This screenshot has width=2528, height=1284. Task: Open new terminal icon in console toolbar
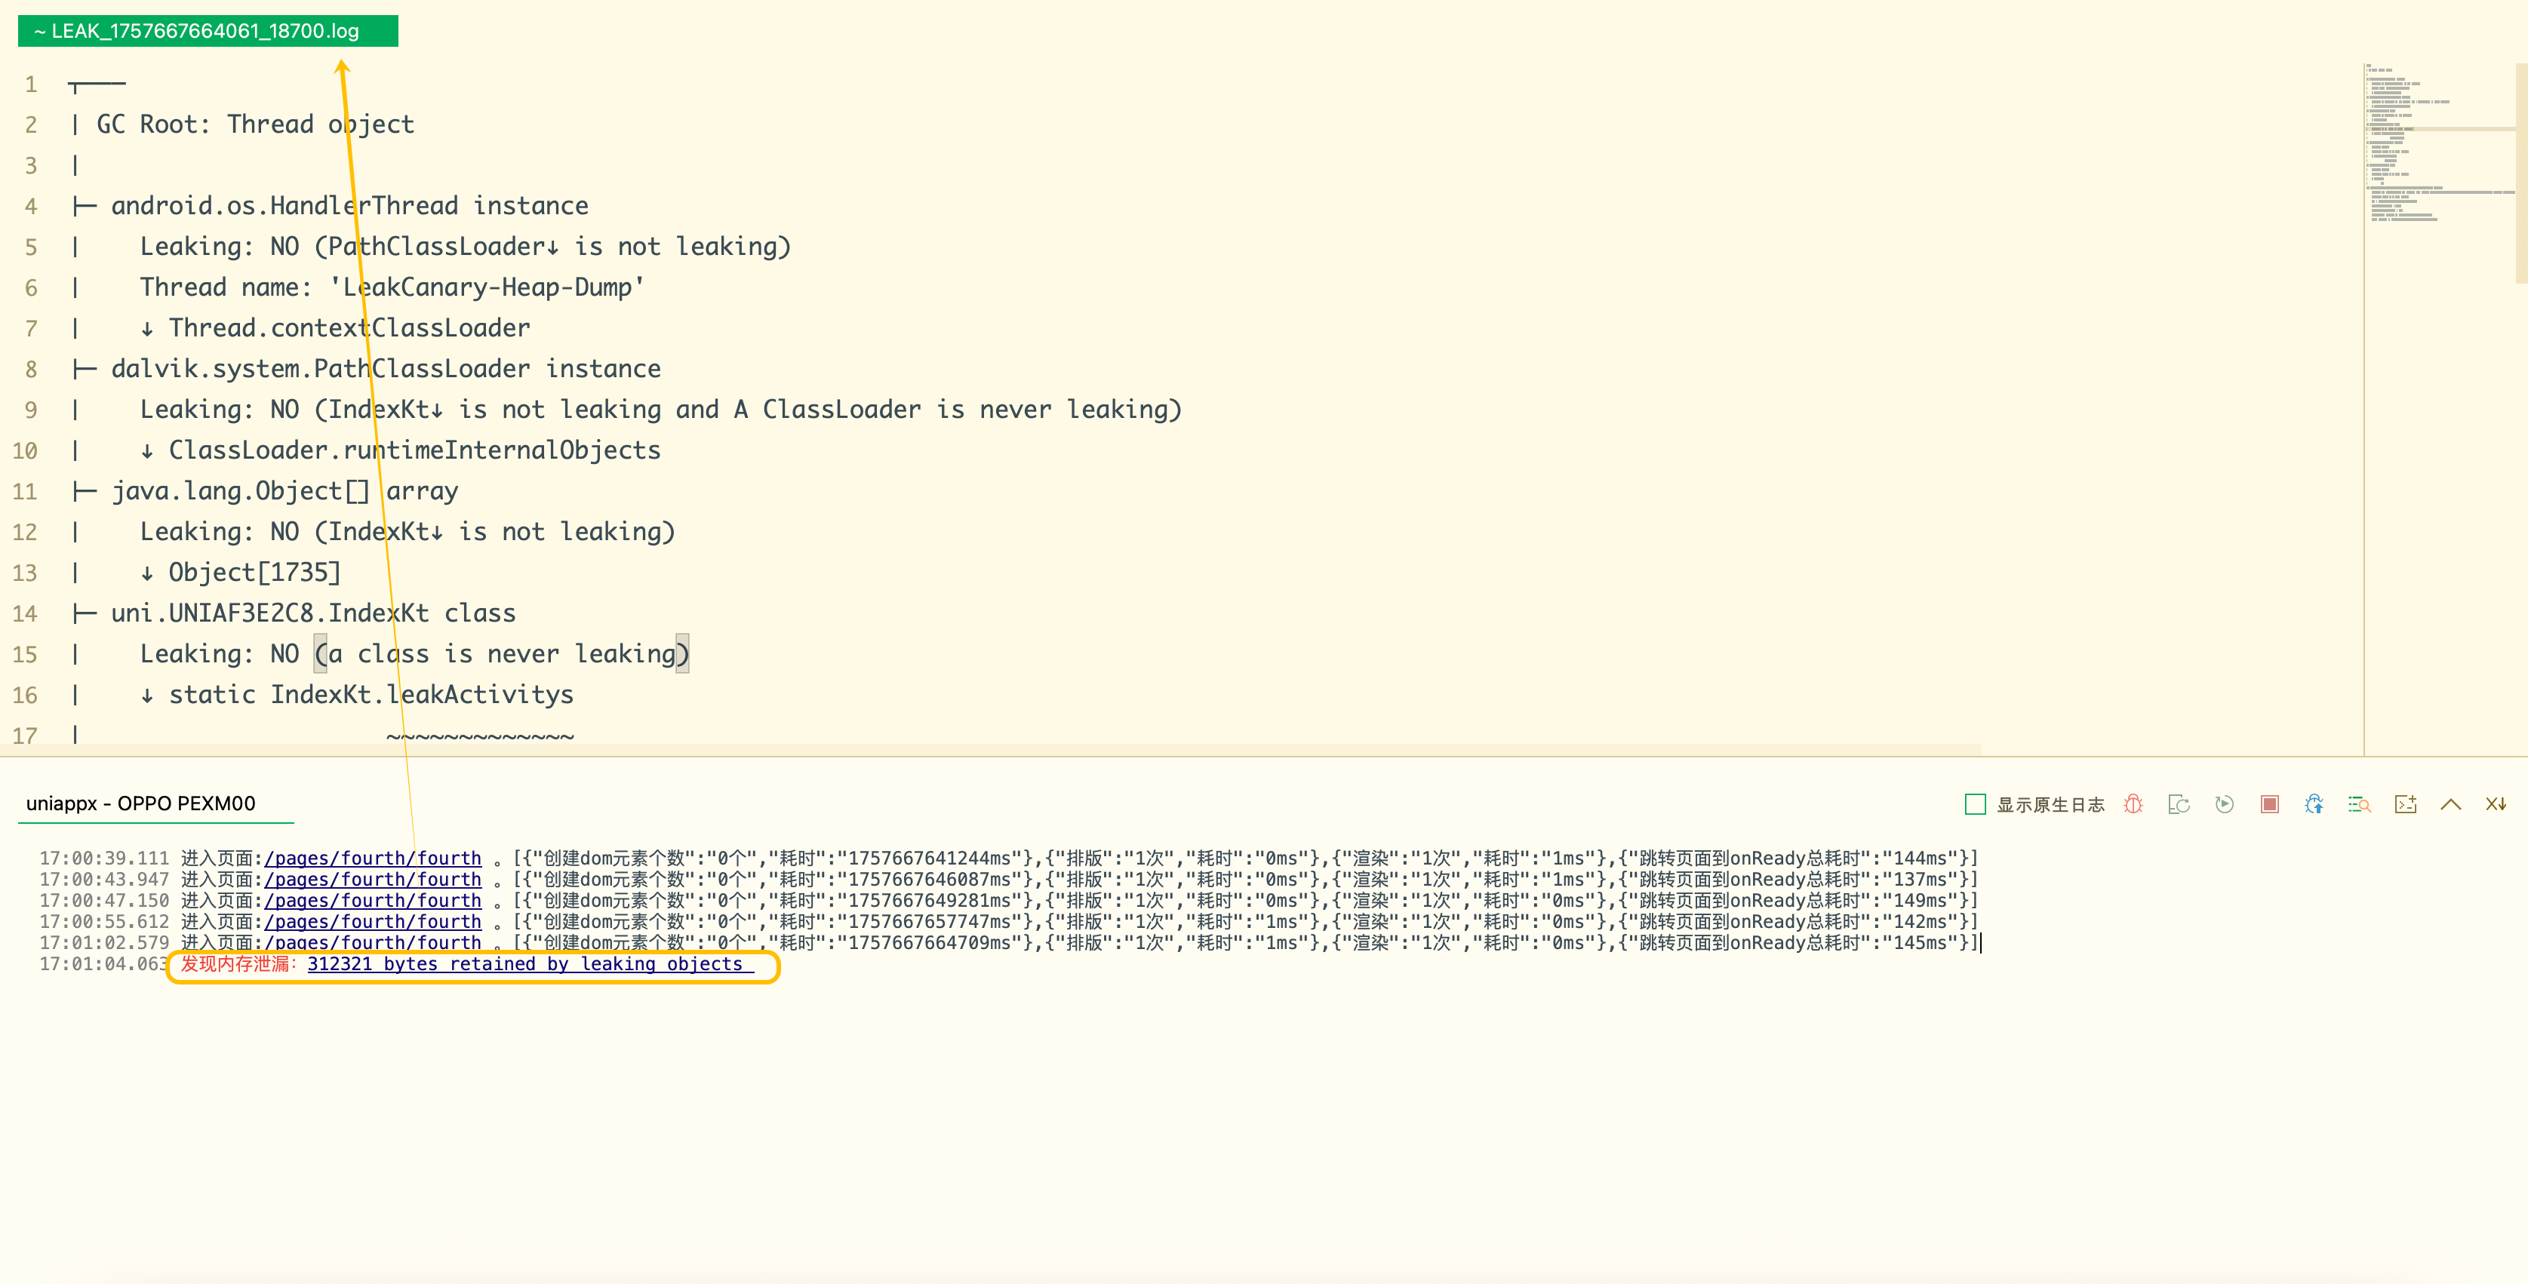[2405, 804]
